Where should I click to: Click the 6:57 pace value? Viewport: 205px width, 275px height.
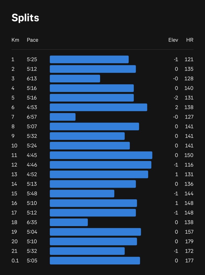coord(32,117)
